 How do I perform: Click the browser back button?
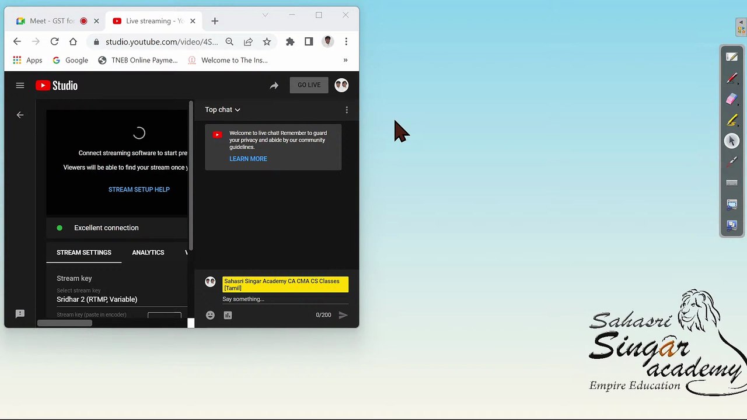[x=17, y=41]
